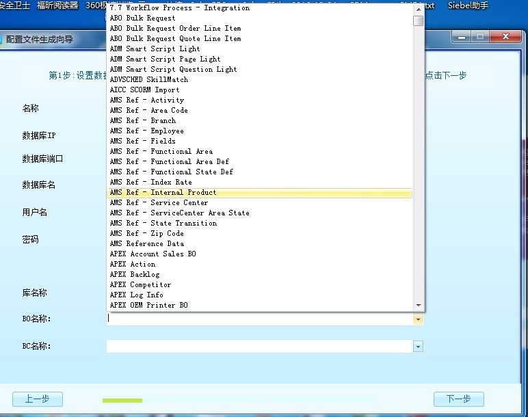Click list scrollbar down arrow
The width and height of the screenshot is (528, 417).
pyautogui.click(x=418, y=306)
